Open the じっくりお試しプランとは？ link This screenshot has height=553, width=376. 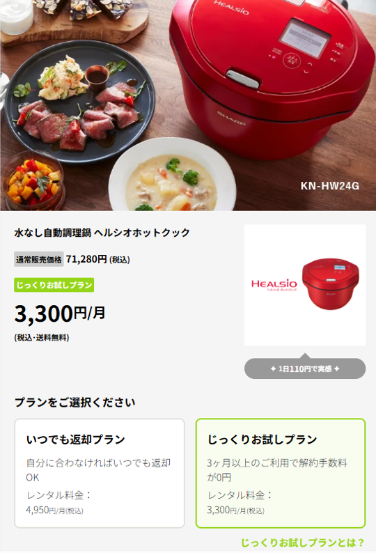[302, 543]
